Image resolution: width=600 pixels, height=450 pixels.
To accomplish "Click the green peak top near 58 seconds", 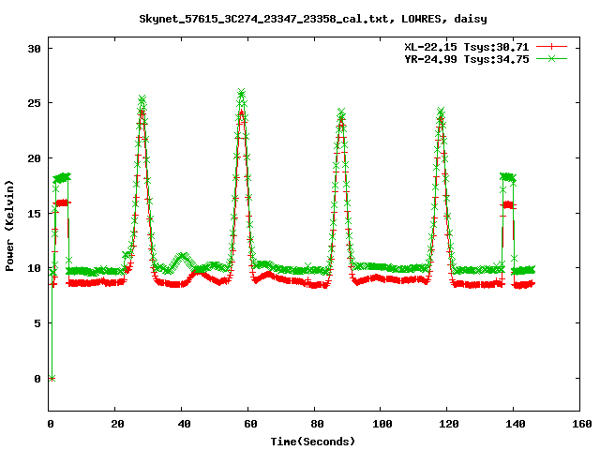I will (242, 92).
